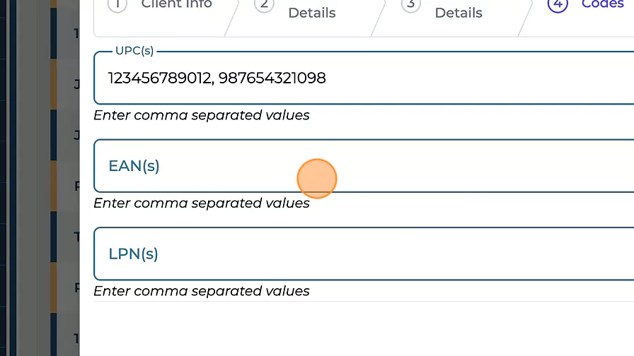Go back to the Client Info step
634x356 pixels.
[176, 4]
